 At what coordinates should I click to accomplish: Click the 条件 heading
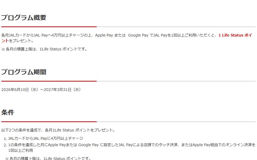8,112
